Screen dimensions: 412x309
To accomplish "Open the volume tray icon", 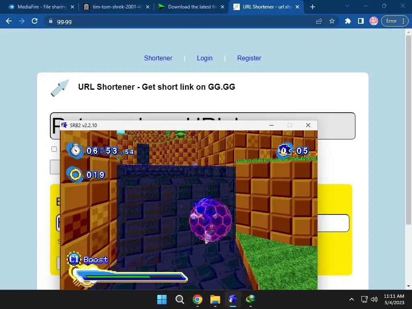I will pos(374,299).
